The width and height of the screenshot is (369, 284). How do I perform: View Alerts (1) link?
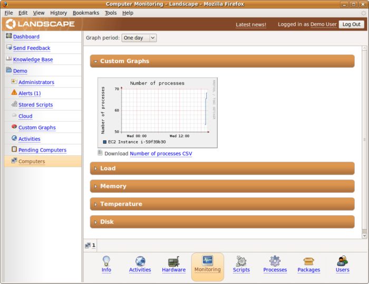click(x=30, y=94)
